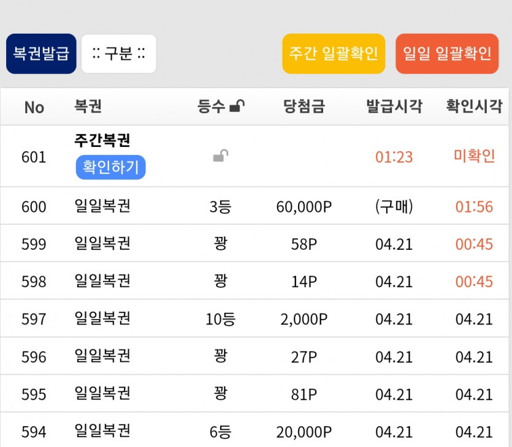Click the 확인시각 column header
This screenshot has height=447, width=512.
point(474,107)
